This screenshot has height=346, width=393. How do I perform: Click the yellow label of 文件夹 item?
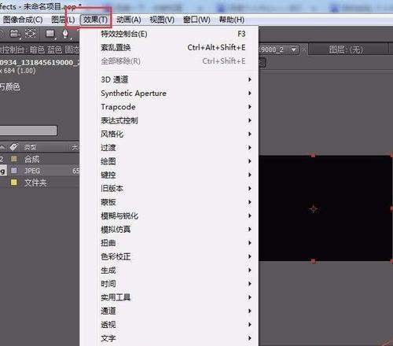[14, 182]
